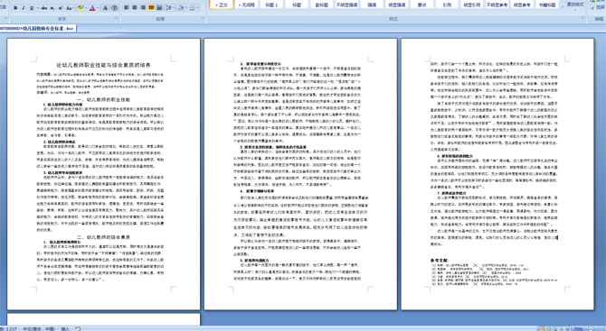The height and width of the screenshot is (331, 606).
Task: Center the paragraph text
Action: click(135, 8)
